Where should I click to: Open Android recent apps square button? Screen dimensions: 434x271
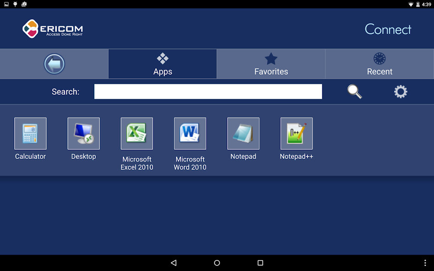pos(260,263)
